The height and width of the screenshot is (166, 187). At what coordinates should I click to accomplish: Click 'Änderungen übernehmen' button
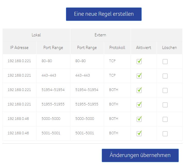140,155
